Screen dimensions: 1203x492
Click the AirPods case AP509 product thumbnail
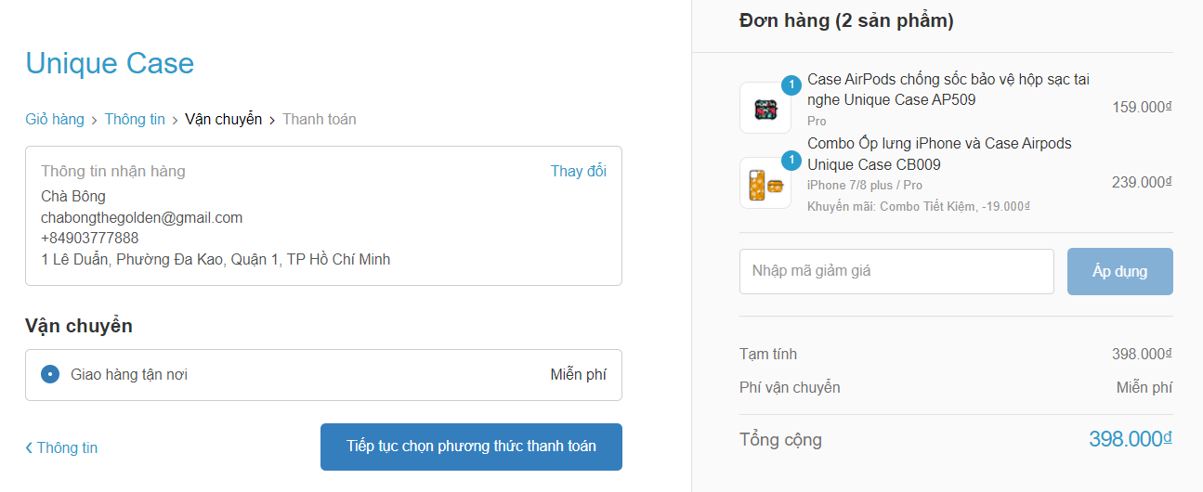click(x=765, y=108)
